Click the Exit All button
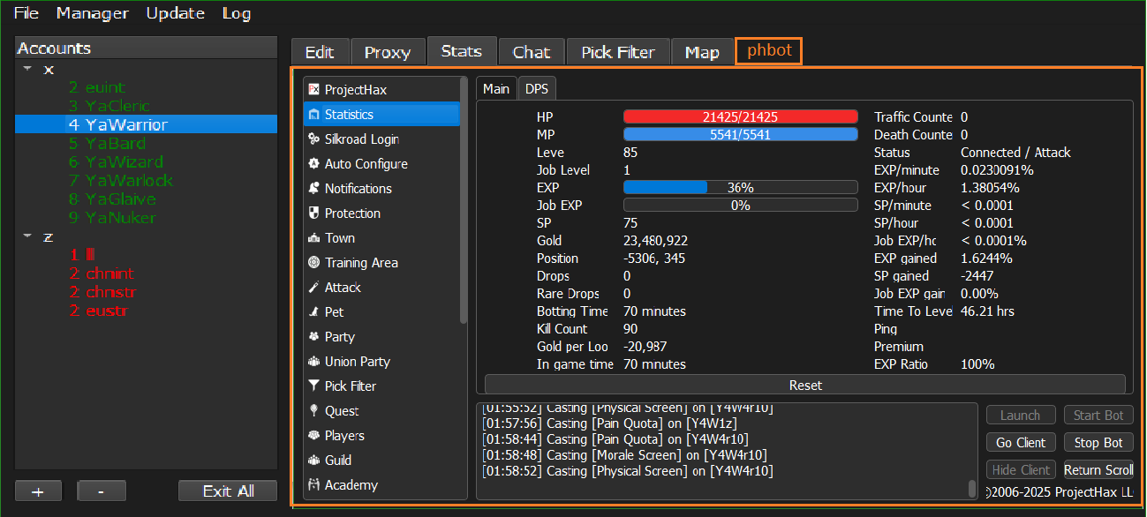The width and height of the screenshot is (1147, 517). click(228, 491)
